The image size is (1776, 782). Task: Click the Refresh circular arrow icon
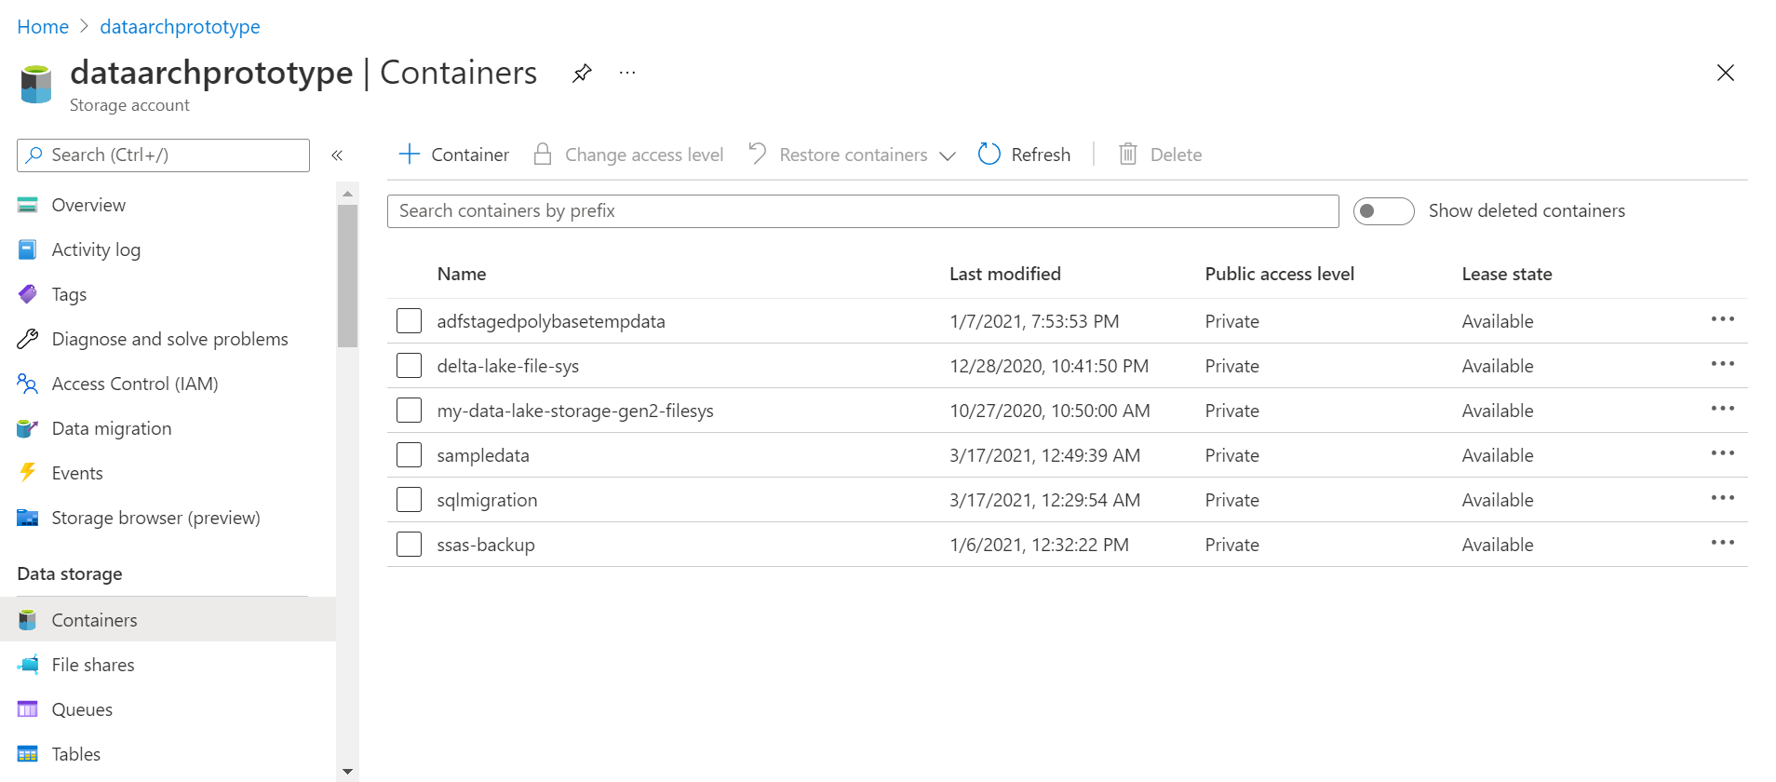click(989, 154)
